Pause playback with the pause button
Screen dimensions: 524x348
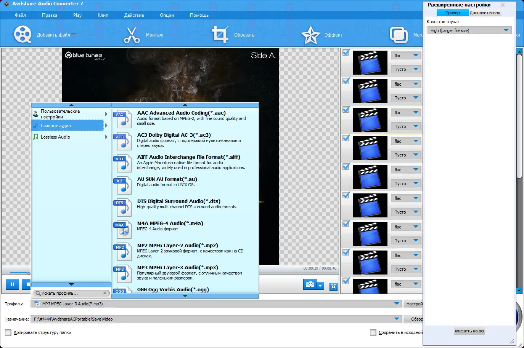[x=12, y=284]
